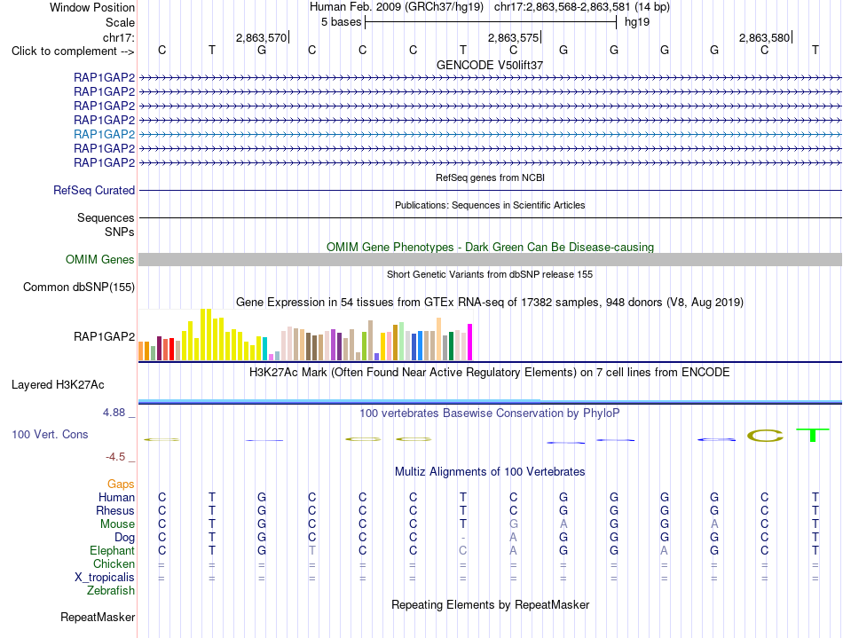The image size is (843, 638).
Task: Click the OMIM Genes track label
Action: coord(100,260)
